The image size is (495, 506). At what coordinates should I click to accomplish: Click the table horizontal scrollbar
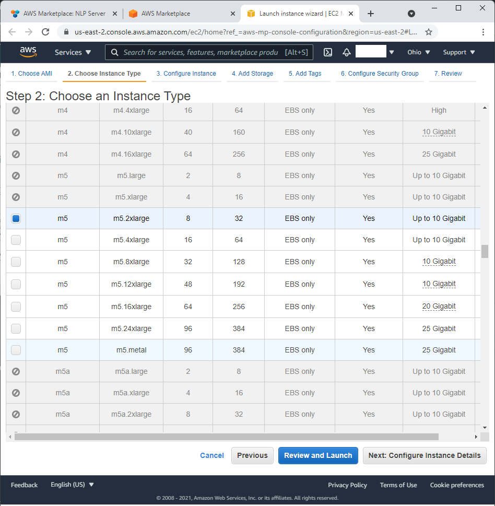227,437
